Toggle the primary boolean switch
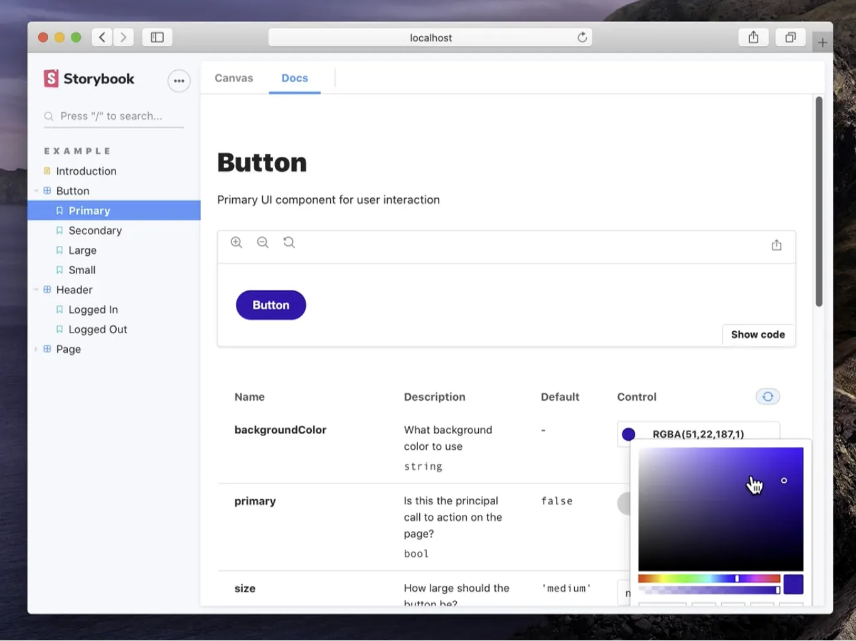The image size is (856, 641). (624, 503)
